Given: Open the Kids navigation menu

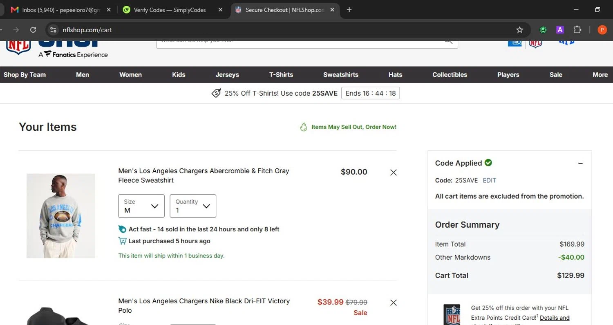Looking at the screenshot, I should click(x=179, y=75).
